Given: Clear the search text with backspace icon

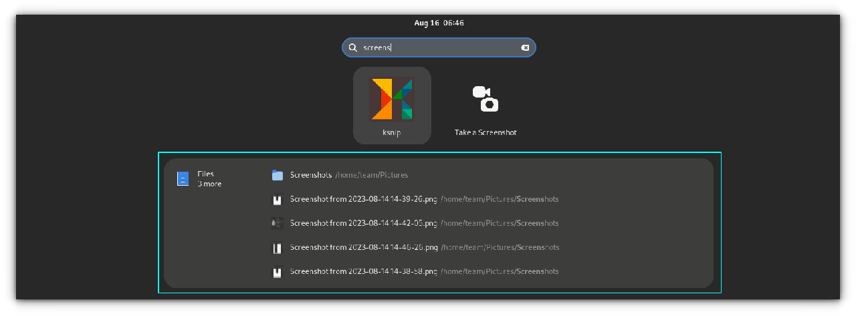Looking at the screenshot, I should coord(525,47).
